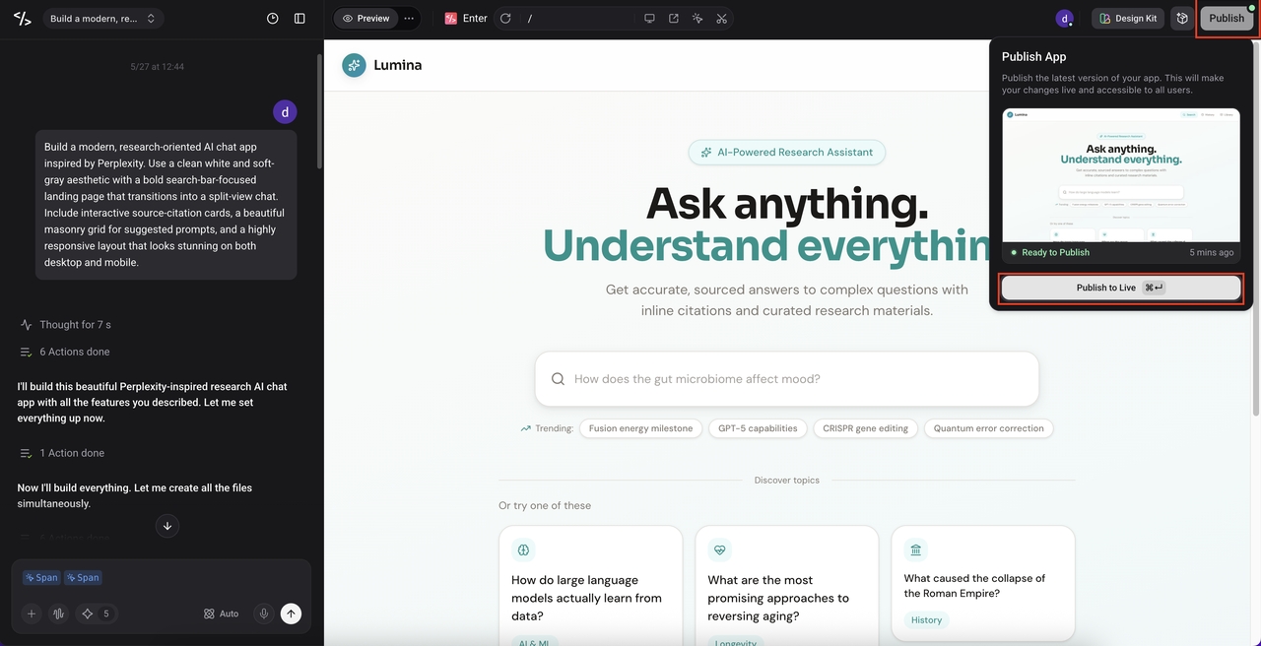Open the app preview thumbnail in Publish panel
The height and width of the screenshot is (646, 1261).
[x=1121, y=175]
